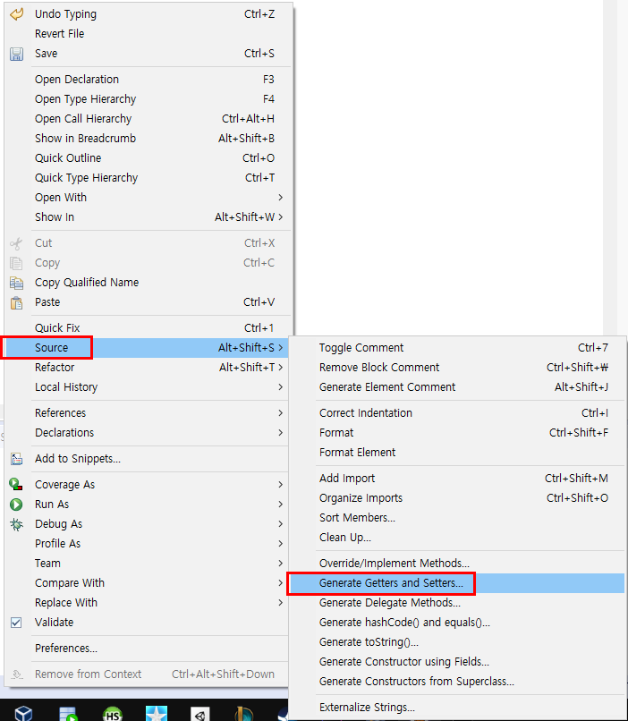Select Generate Constructor using Fields...
The width and height of the screenshot is (628, 721).
tap(457, 662)
